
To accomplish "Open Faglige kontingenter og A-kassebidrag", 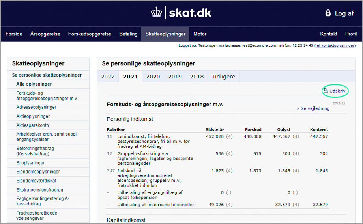I will (43, 201).
